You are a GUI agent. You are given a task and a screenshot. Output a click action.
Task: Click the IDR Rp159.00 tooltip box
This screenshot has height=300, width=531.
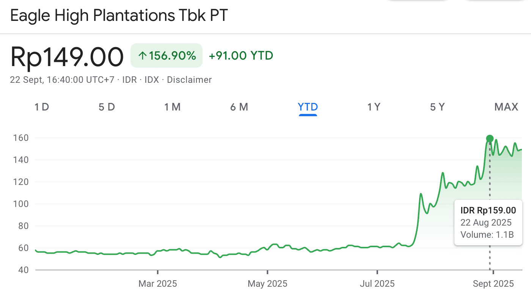pos(488,222)
